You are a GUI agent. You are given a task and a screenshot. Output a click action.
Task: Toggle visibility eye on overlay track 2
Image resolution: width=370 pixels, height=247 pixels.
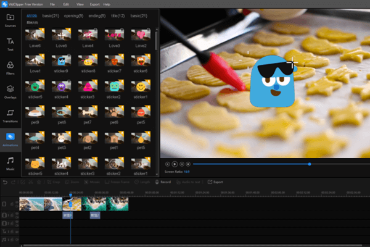pos(17,222)
